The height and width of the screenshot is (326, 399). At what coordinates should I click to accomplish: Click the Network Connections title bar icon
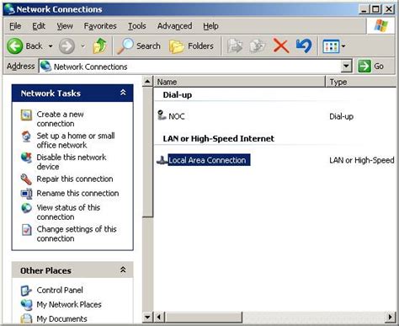click(9, 9)
